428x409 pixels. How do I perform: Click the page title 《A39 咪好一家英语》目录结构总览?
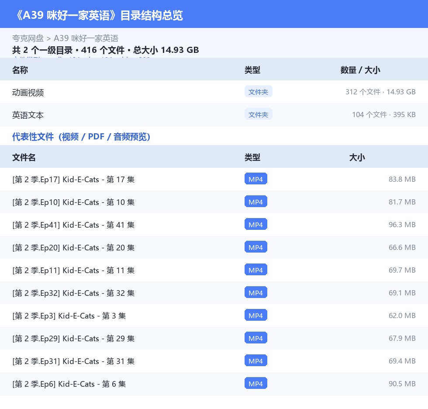click(x=99, y=15)
